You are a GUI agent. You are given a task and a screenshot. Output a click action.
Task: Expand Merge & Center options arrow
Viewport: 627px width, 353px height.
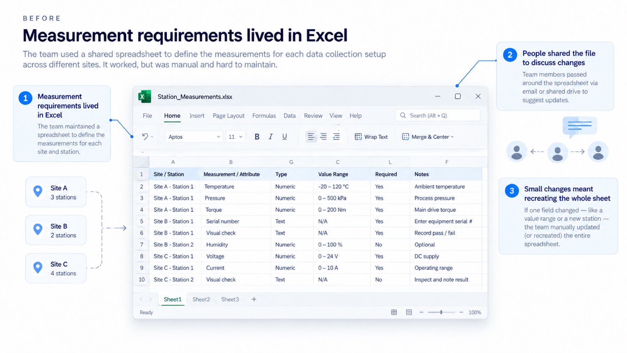(x=452, y=137)
